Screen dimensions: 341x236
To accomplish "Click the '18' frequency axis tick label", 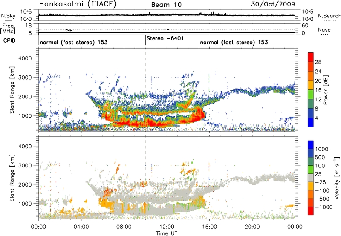I will [29, 26].
